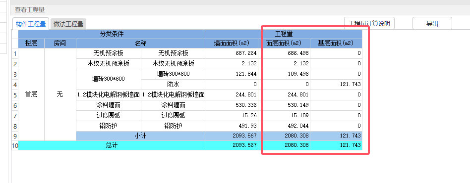The image size is (470, 183).
Task: Select surface area value 530.149
Action: [x=284, y=105]
